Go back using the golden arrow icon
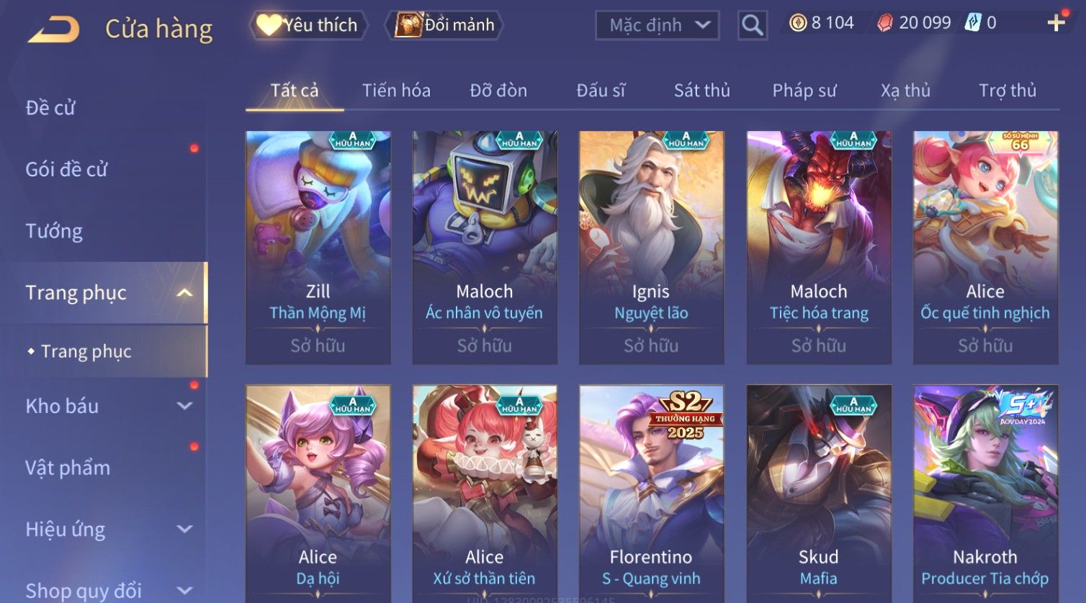 53,30
